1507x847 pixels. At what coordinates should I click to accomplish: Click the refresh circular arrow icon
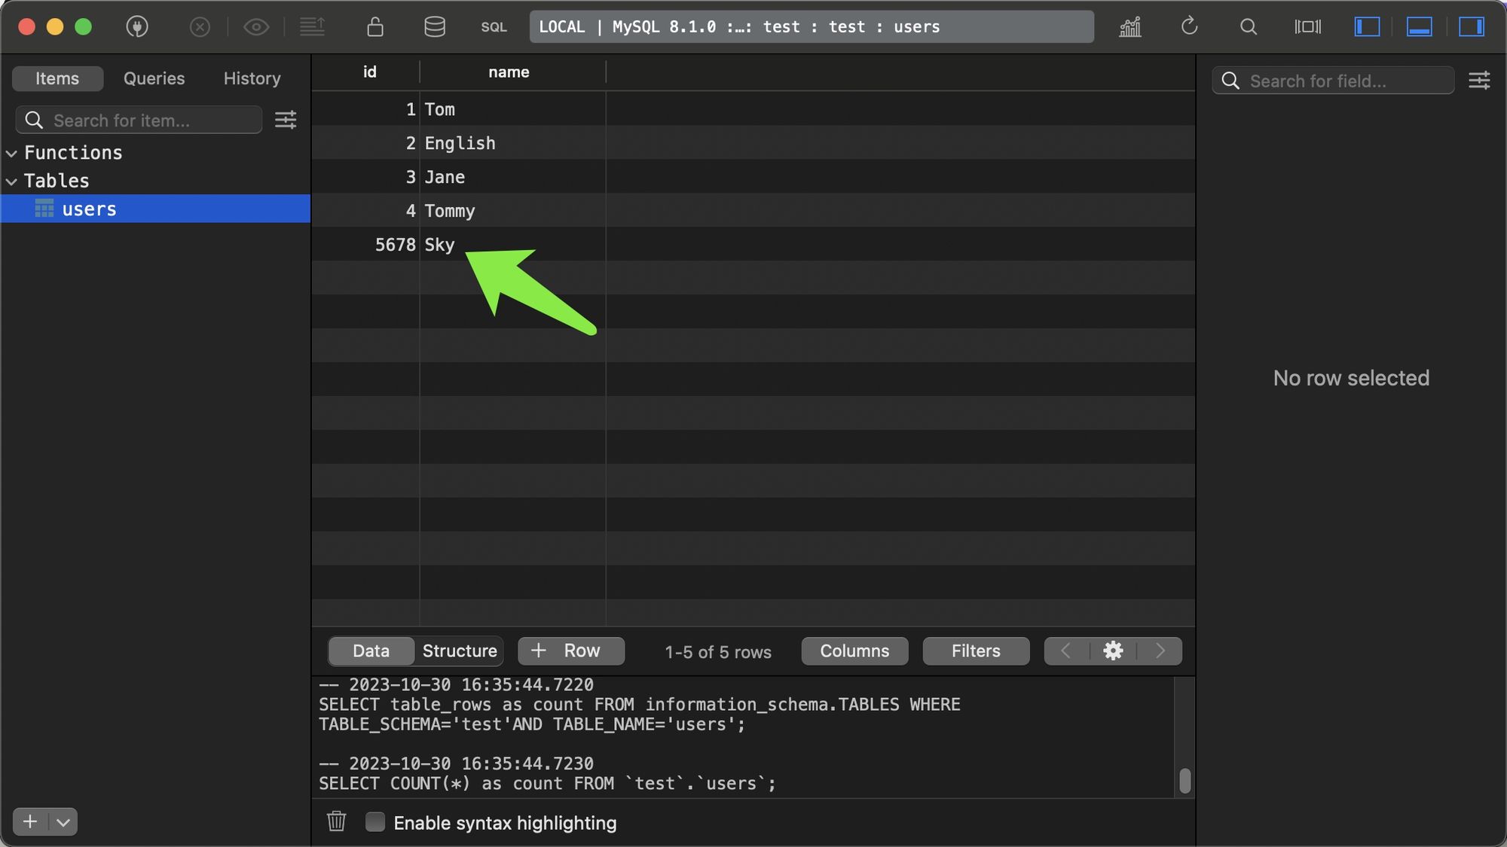coord(1189,26)
